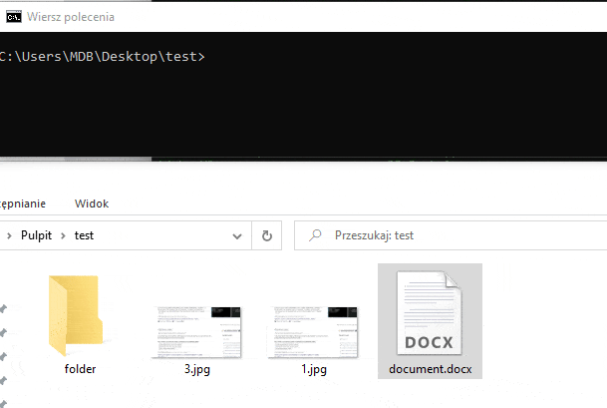This screenshot has height=408, width=607.
Task: Navigate to Pulpit in the breadcrumb path
Action: pos(38,236)
